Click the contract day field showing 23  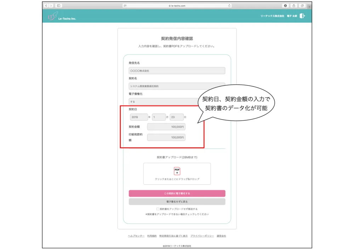[177, 117]
